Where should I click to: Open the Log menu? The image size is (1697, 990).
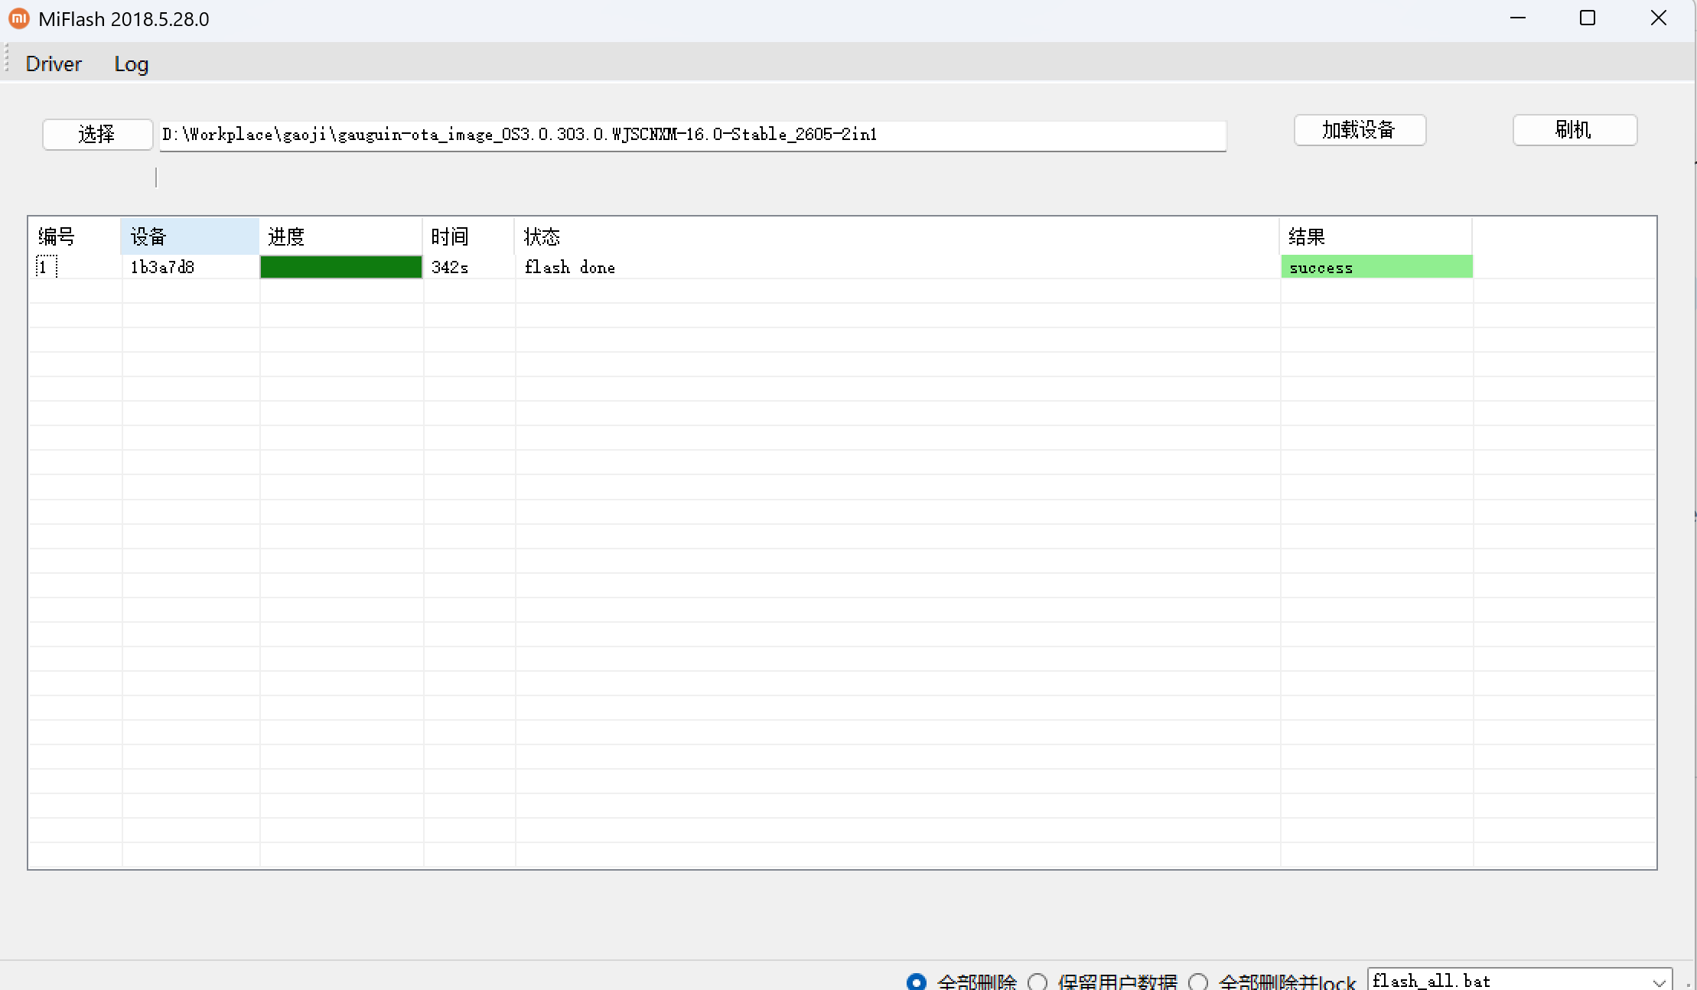pyautogui.click(x=132, y=64)
